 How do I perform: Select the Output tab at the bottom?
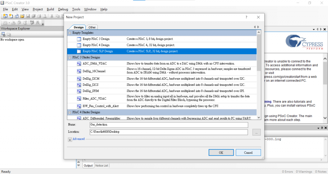click(88, 165)
